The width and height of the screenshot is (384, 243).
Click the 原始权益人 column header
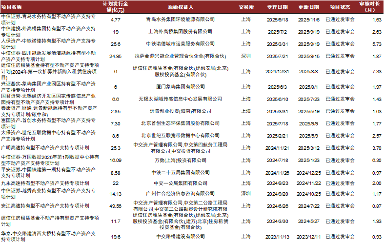click(x=181, y=7)
